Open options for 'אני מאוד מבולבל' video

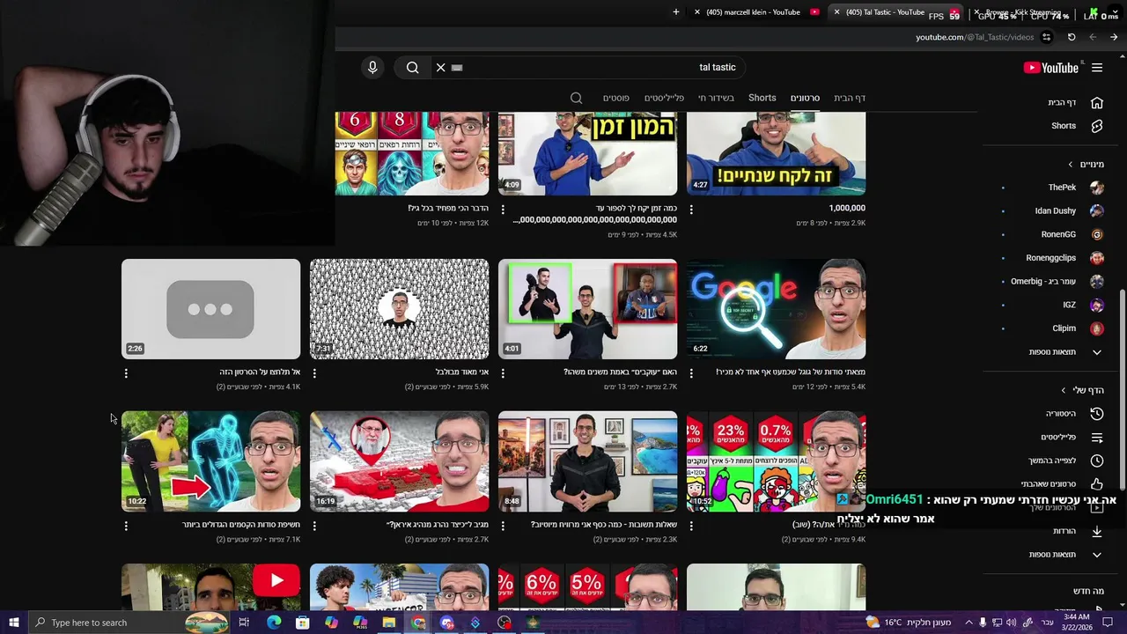click(x=314, y=373)
